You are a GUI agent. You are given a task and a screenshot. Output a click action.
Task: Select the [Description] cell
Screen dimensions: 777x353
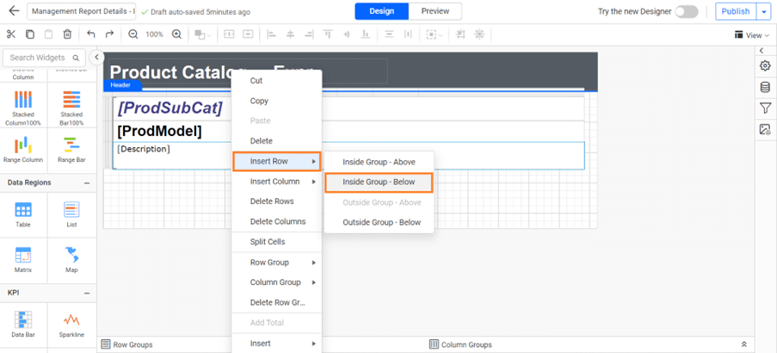348,156
